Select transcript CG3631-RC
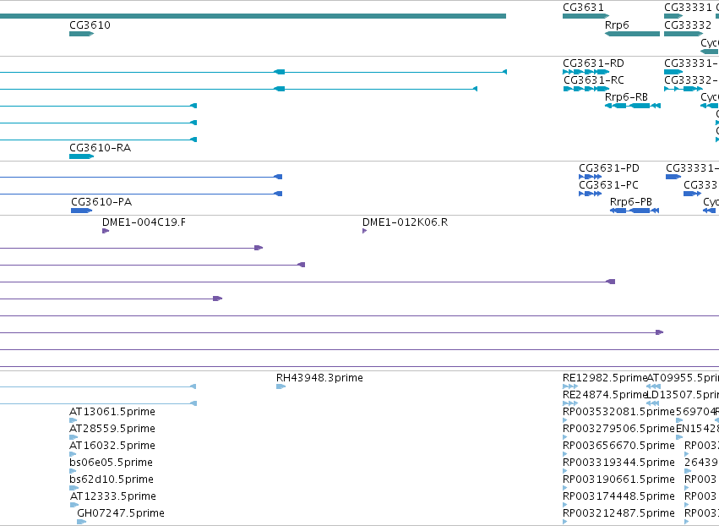Viewport: 719px width, 526px height. (x=586, y=89)
